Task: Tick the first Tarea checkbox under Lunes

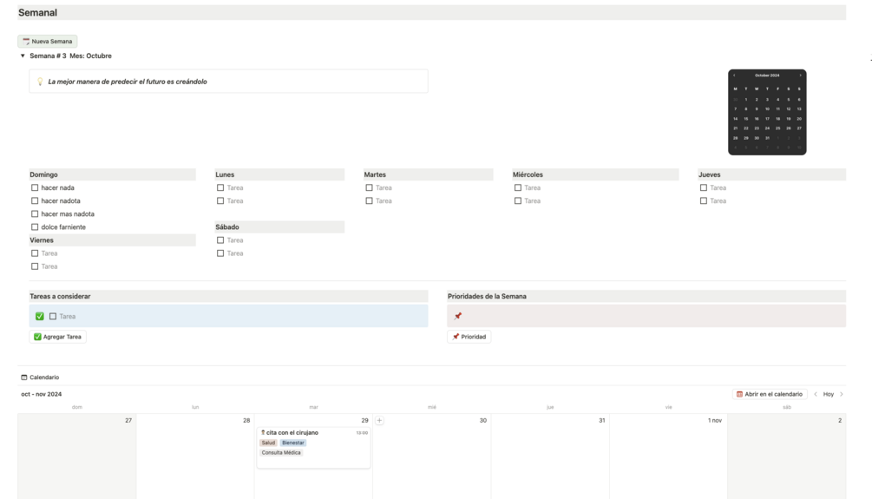Action: (220, 188)
